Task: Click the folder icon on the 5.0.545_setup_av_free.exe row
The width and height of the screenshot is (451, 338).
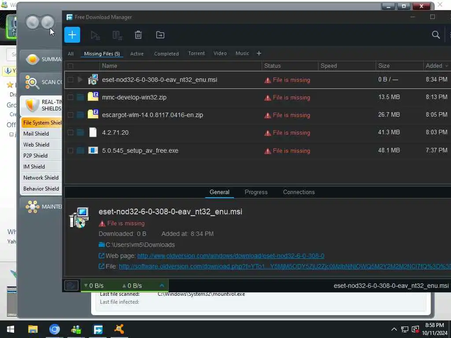Action: point(80,151)
